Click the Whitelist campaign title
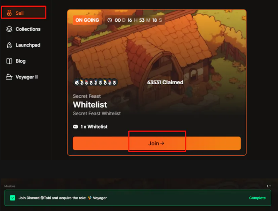 90,105
